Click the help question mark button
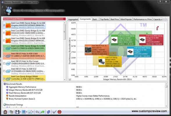 click(160, 2)
